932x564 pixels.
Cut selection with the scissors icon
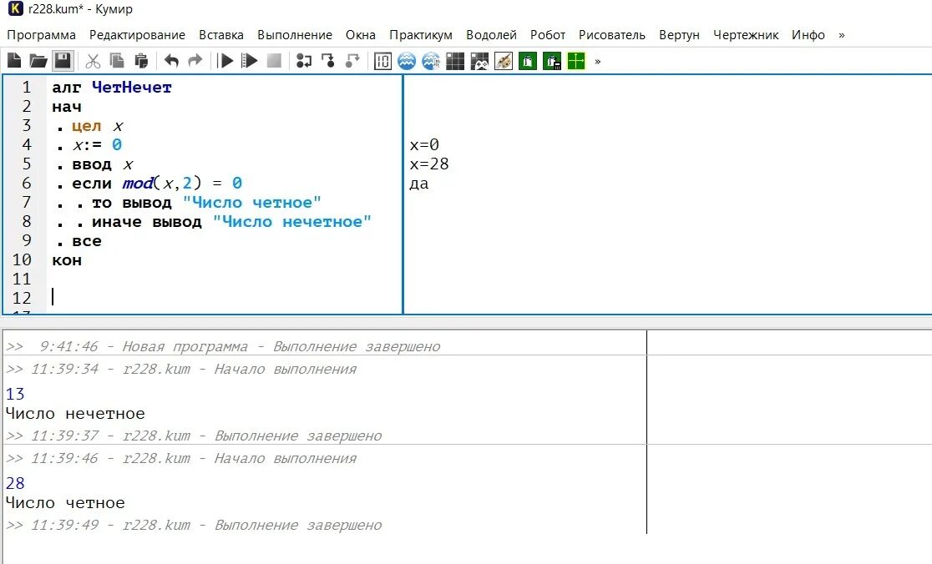click(x=93, y=61)
